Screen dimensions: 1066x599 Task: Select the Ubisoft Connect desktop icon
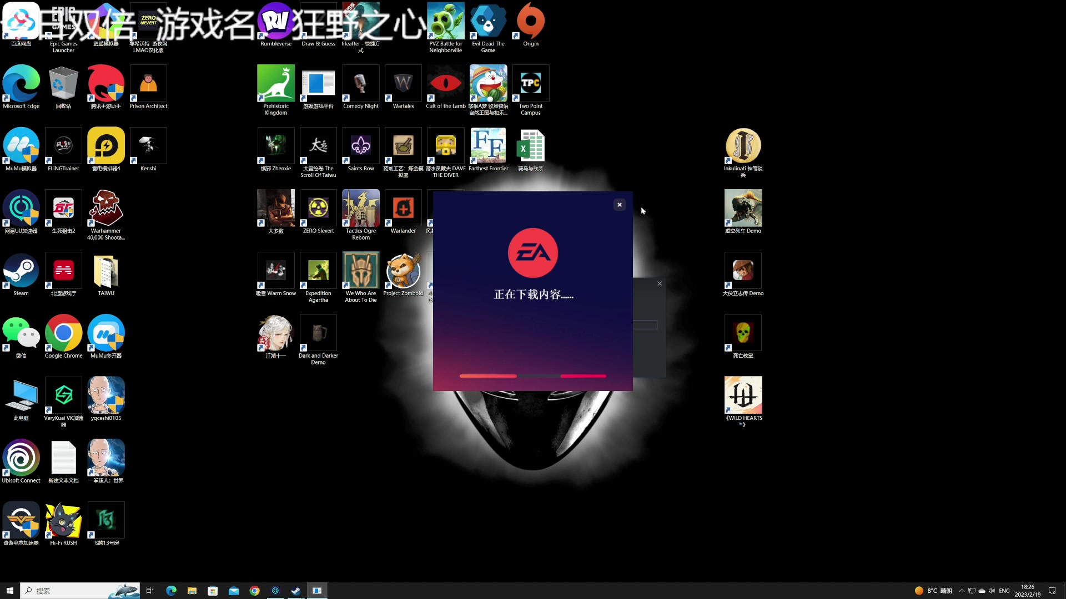21,461
